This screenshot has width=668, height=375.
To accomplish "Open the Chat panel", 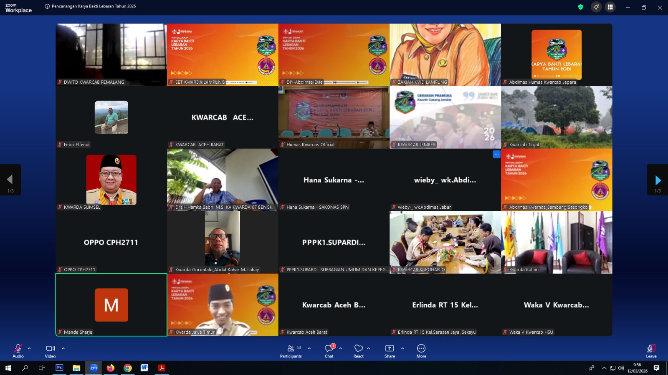I will pos(329,350).
